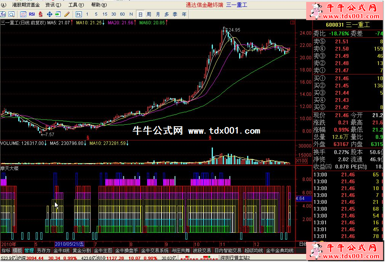385x262 pixels.
Task: Switch to 日内智能交易 template tab
Action: [x=228, y=251]
